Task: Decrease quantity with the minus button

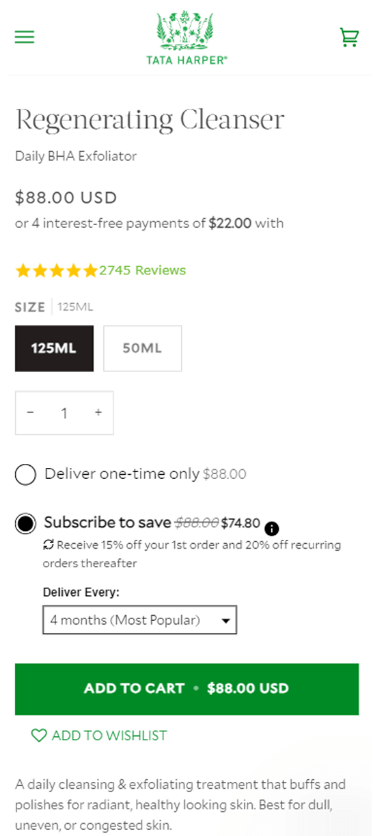Action: click(x=30, y=413)
